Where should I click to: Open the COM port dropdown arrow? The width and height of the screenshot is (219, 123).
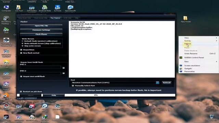(157, 83)
